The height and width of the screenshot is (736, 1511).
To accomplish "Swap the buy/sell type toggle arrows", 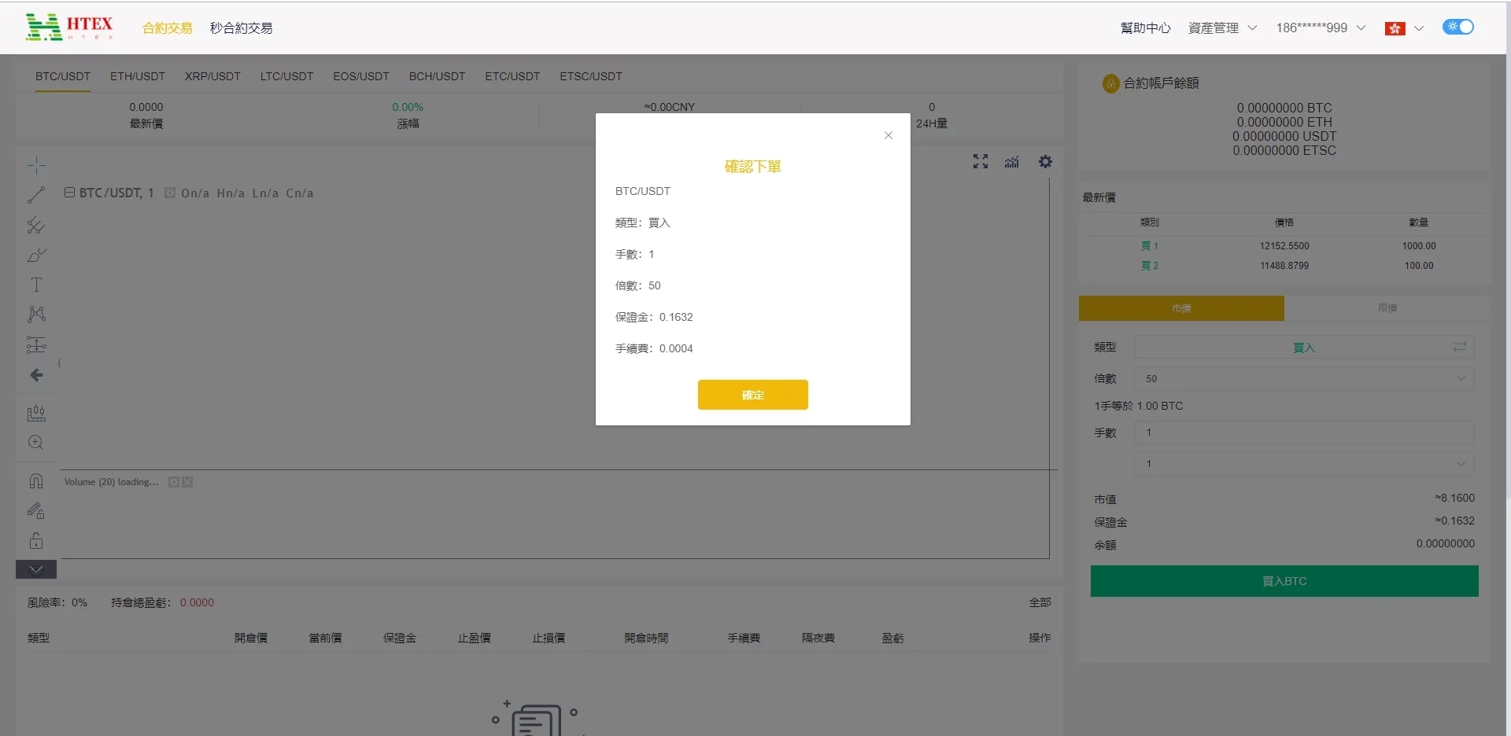I will tap(1459, 347).
